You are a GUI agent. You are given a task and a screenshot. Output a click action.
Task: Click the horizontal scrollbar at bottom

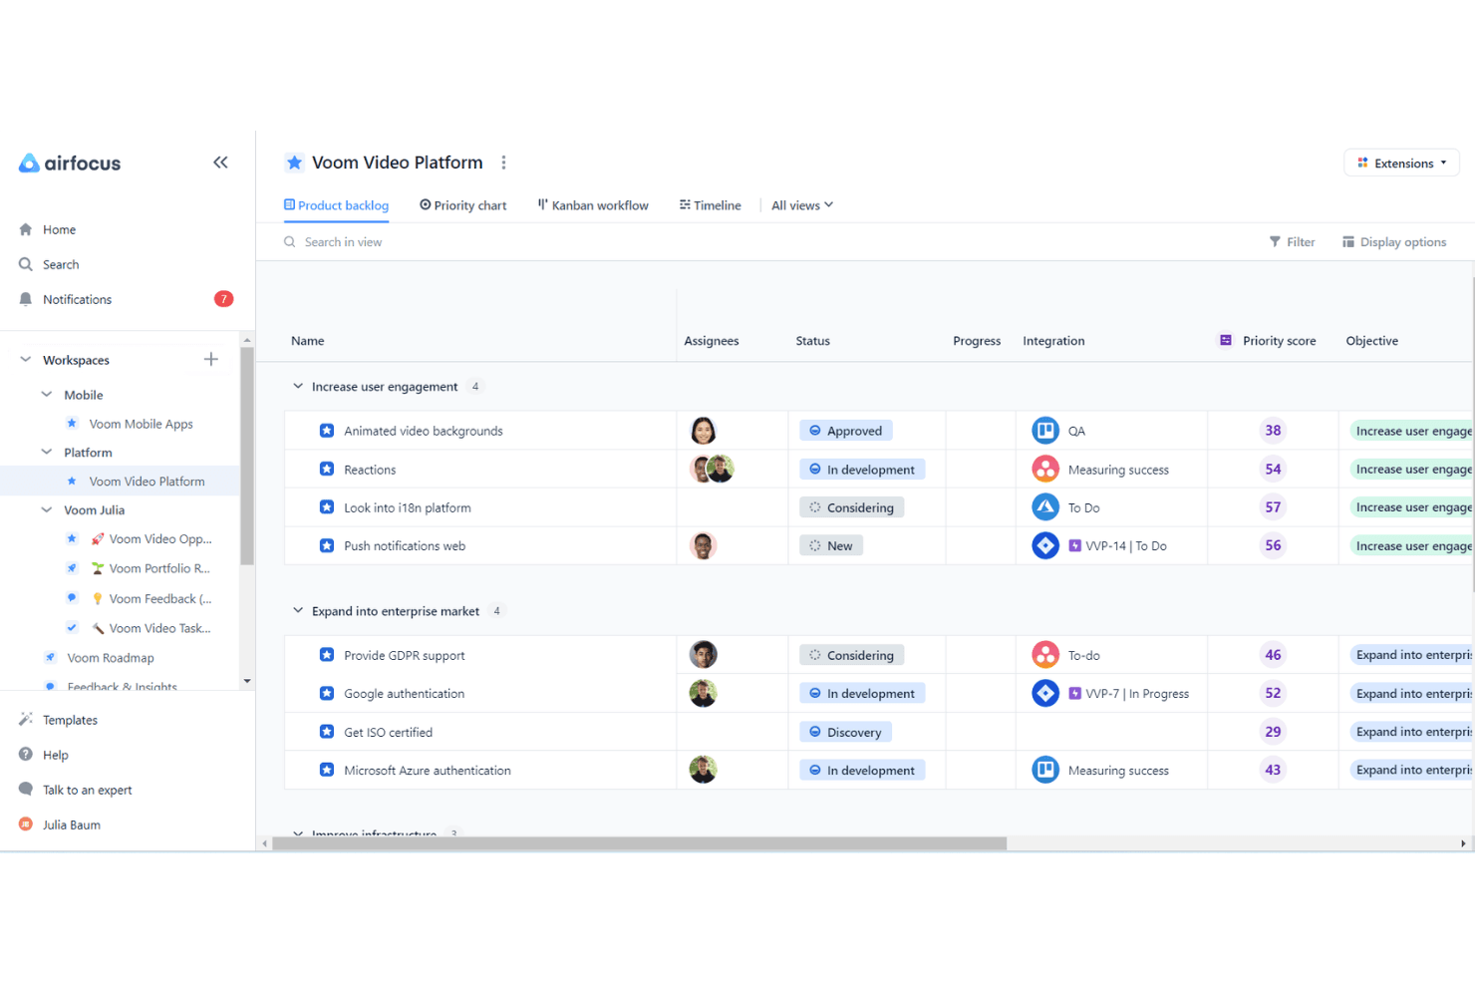coord(639,843)
